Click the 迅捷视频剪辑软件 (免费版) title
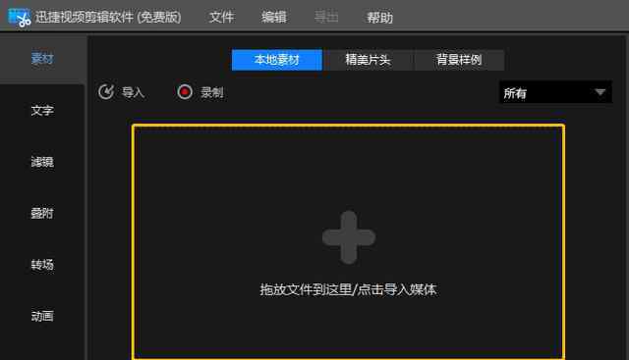The image size is (629, 360). pyautogui.click(x=108, y=18)
